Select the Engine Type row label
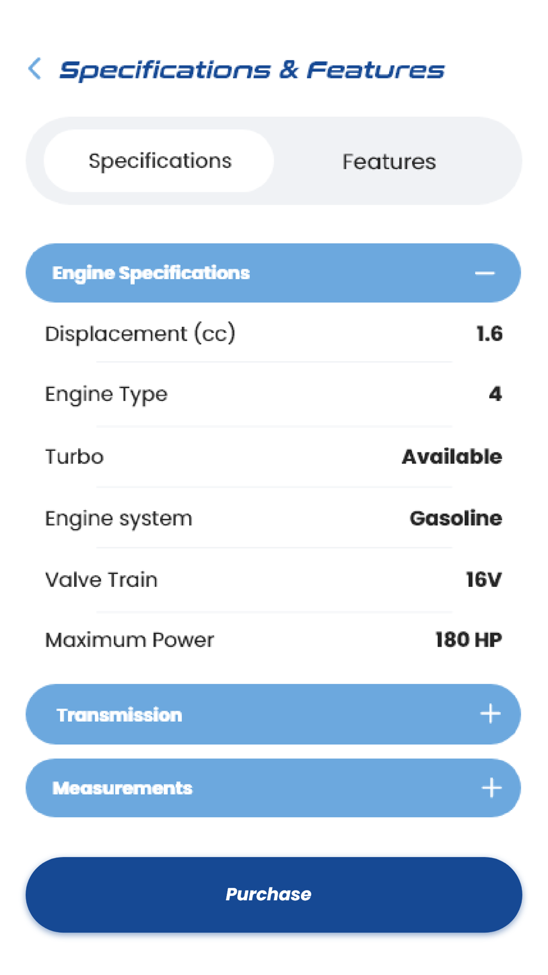Image resolution: width=548 pixels, height=975 pixels. coord(106,395)
